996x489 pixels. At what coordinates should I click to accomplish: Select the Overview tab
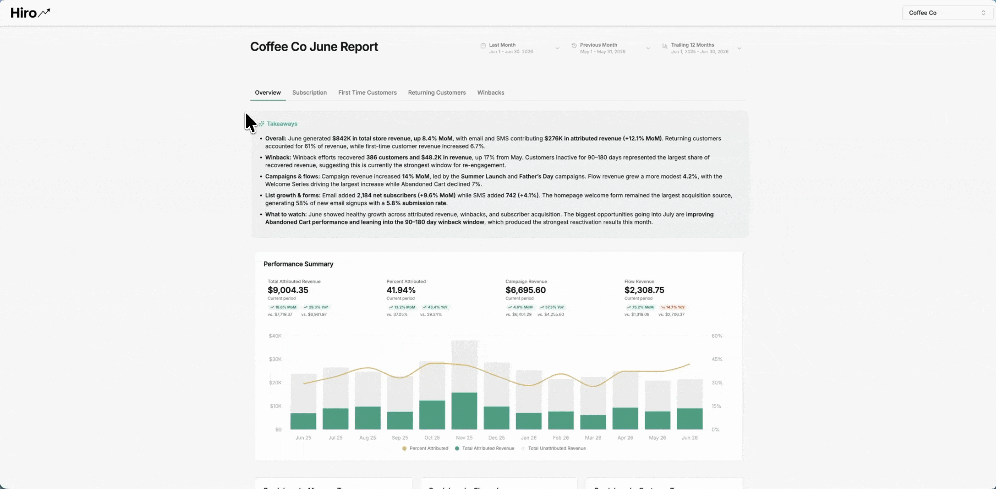pyautogui.click(x=268, y=92)
